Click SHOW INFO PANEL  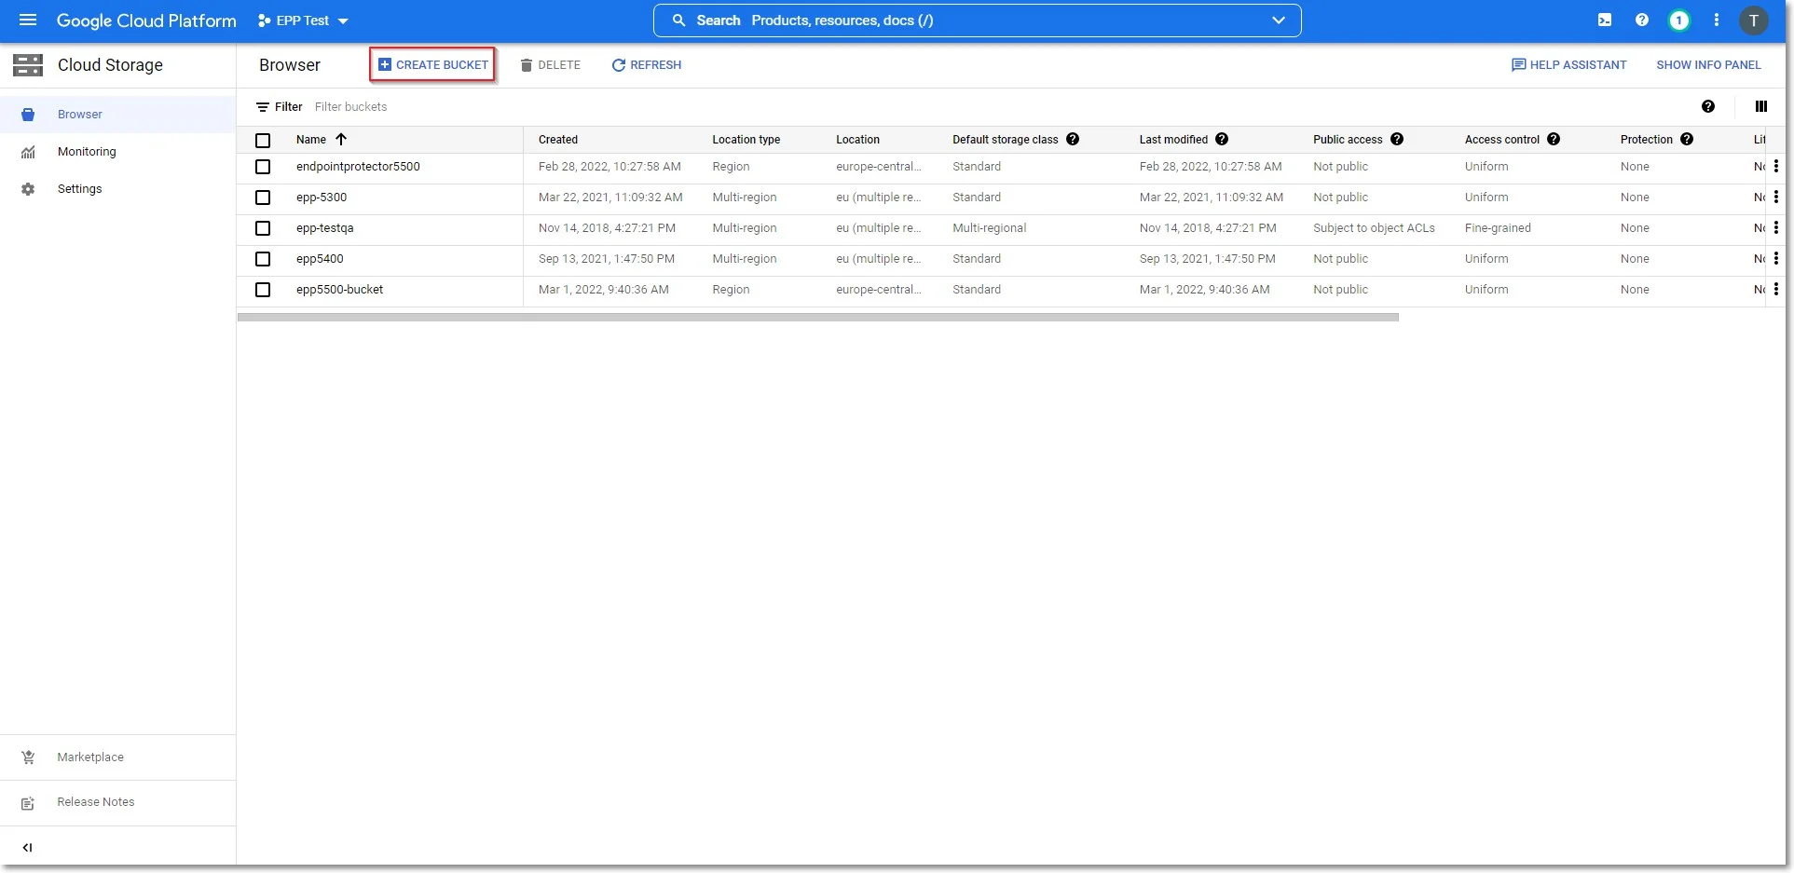1708,64
